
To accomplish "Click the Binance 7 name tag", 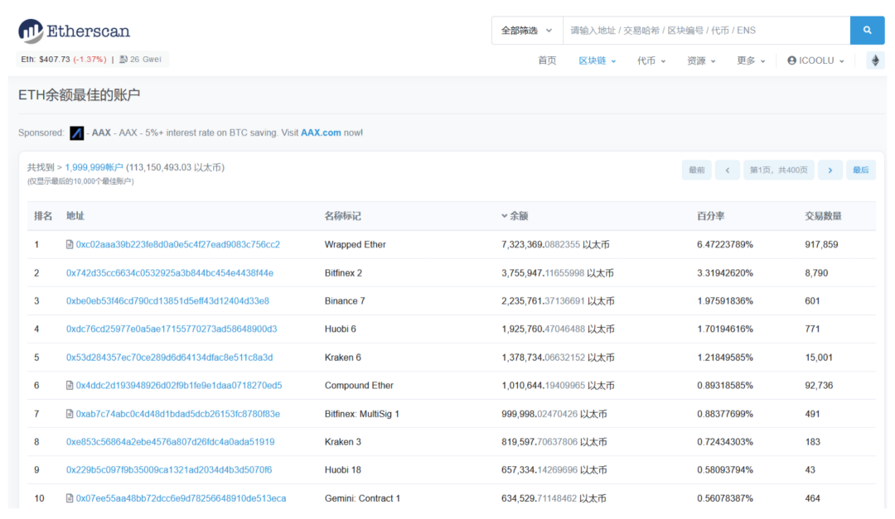I will coord(345,301).
